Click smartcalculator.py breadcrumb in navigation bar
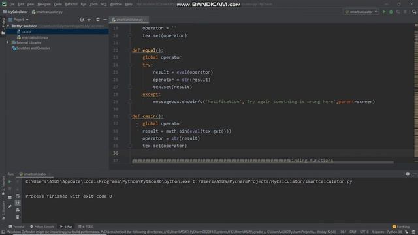Image resolution: width=418 pixels, height=235 pixels. point(48,12)
